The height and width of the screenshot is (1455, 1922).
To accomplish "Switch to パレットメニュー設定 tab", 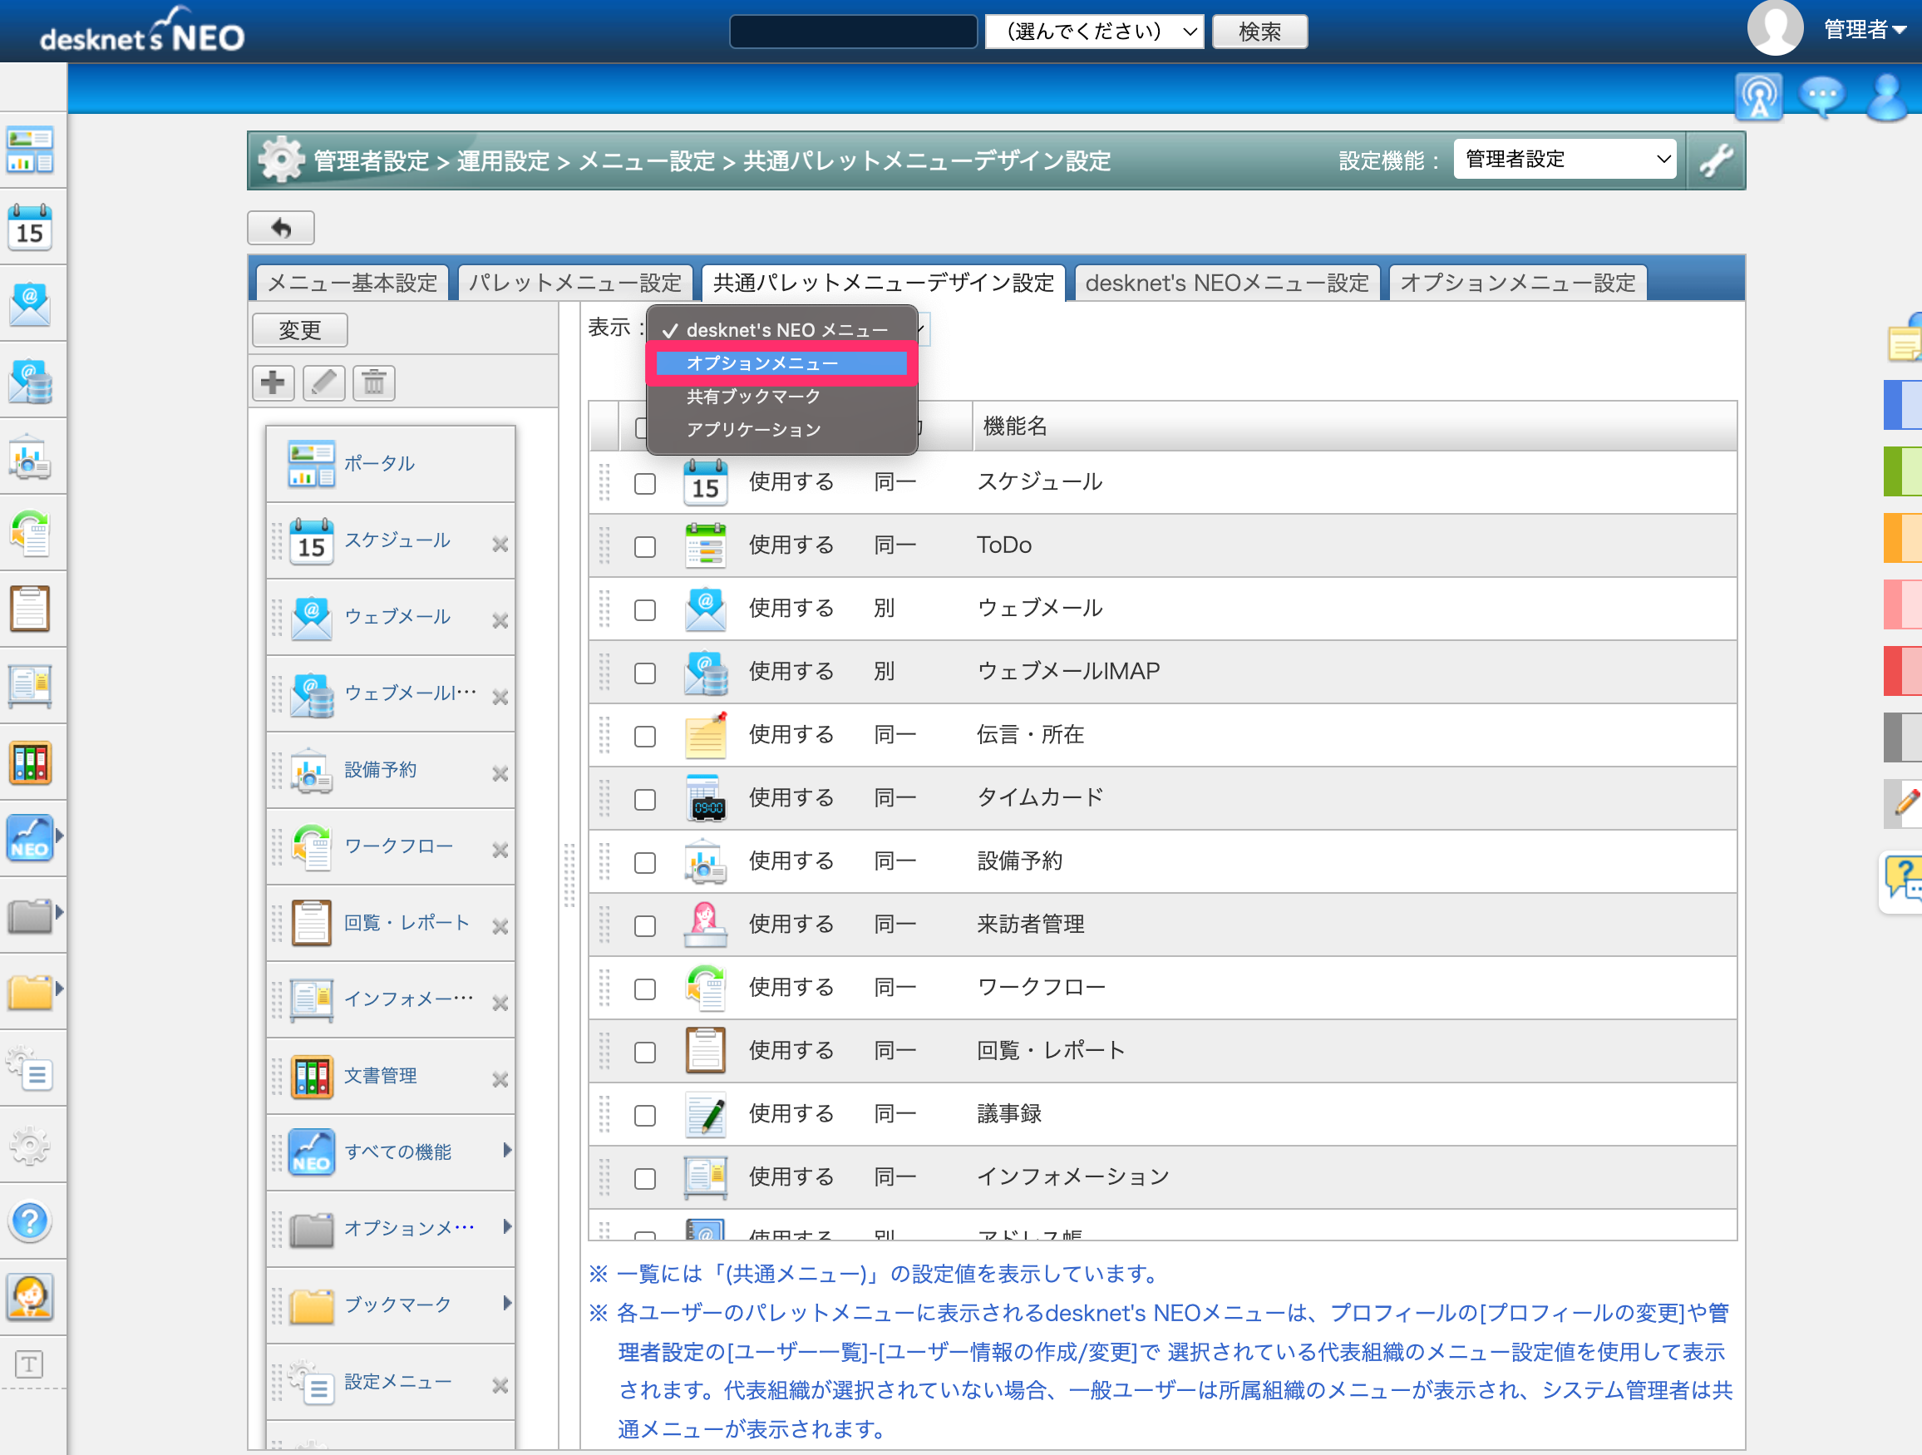I will click(575, 284).
